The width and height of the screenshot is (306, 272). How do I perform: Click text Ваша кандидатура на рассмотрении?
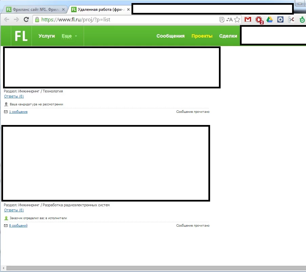37,104
